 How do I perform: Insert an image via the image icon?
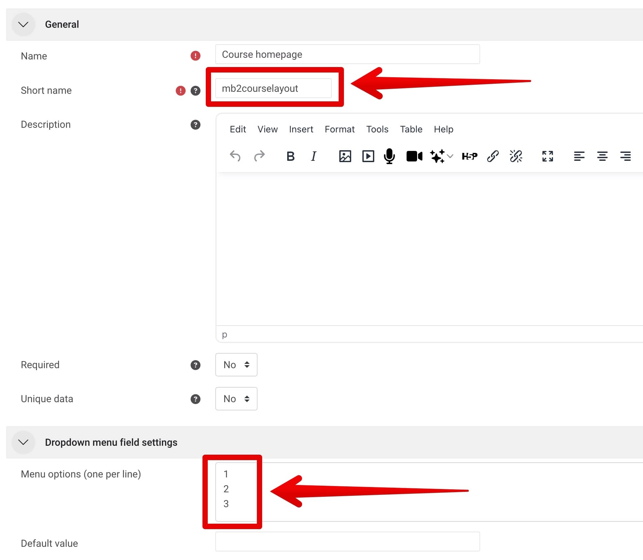point(345,156)
